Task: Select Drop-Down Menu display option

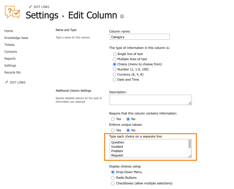Action: pyautogui.click(x=113, y=172)
